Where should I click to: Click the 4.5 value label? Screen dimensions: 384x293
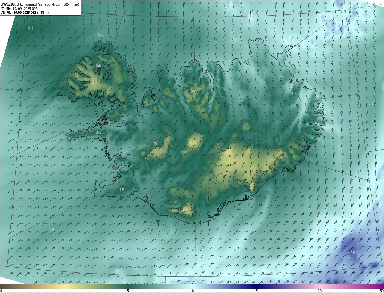click(x=121, y=190)
